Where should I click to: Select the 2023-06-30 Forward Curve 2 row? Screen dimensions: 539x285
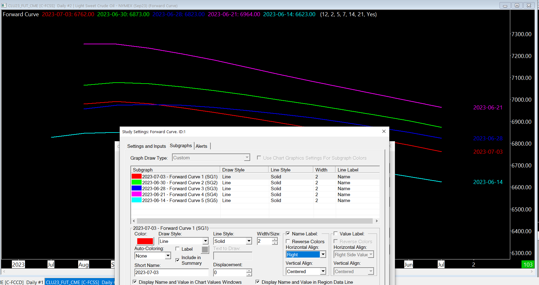click(x=179, y=183)
